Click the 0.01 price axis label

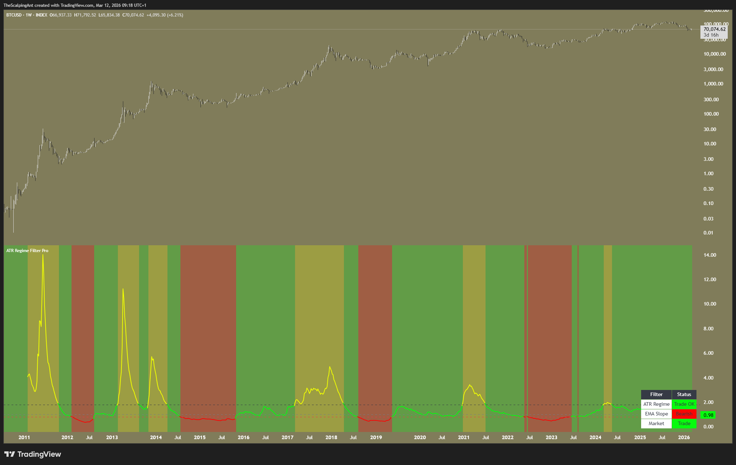[708, 233]
